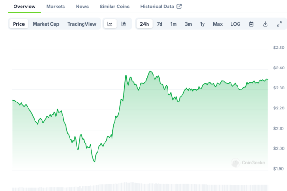Open the News tab
This screenshot has height=191, width=287.
click(x=82, y=7)
